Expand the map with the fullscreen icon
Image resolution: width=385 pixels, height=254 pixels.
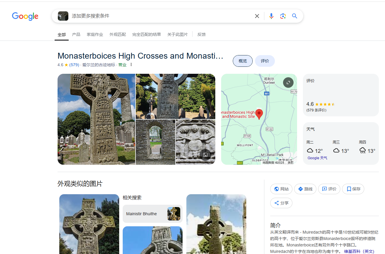click(288, 83)
